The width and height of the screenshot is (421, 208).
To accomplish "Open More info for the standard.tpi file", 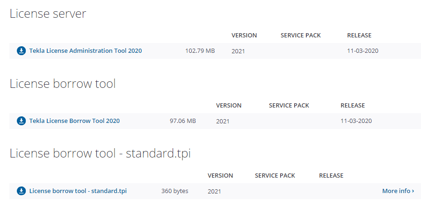I will point(398,191).
